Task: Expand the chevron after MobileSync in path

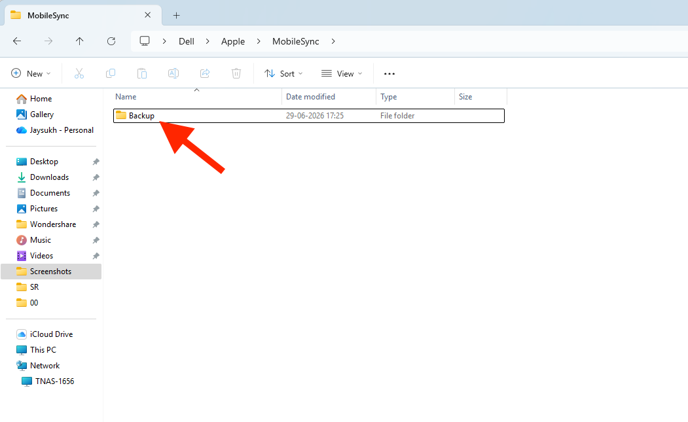Action: [333, 41]
